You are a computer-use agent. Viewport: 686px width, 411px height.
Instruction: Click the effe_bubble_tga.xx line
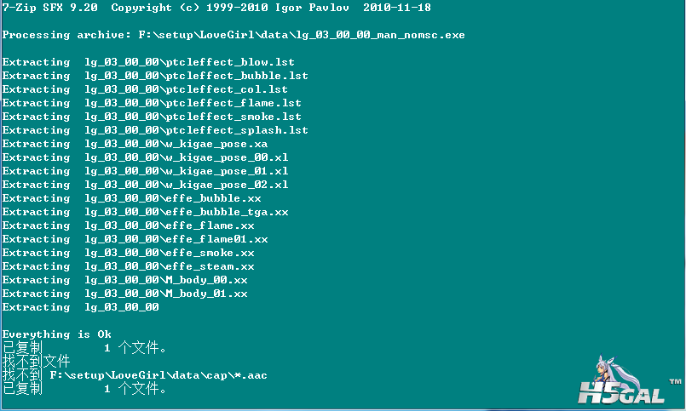click(145, 212)
